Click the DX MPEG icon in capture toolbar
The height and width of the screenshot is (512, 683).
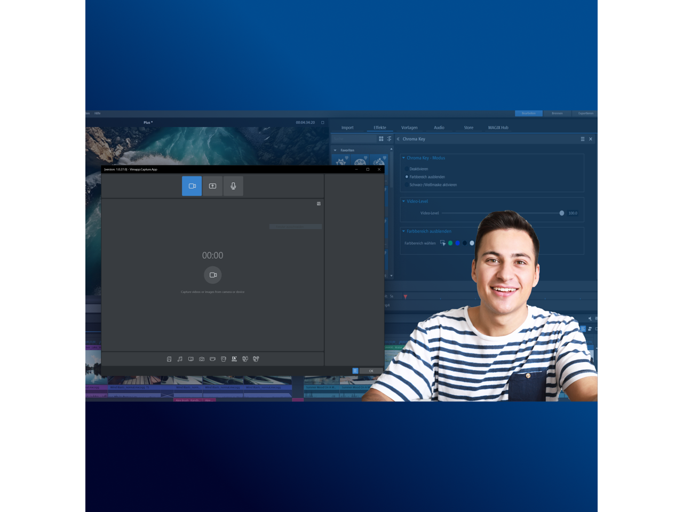[x=234, y=359]
